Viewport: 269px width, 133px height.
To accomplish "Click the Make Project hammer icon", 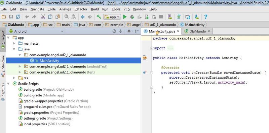I will (99, 17).
